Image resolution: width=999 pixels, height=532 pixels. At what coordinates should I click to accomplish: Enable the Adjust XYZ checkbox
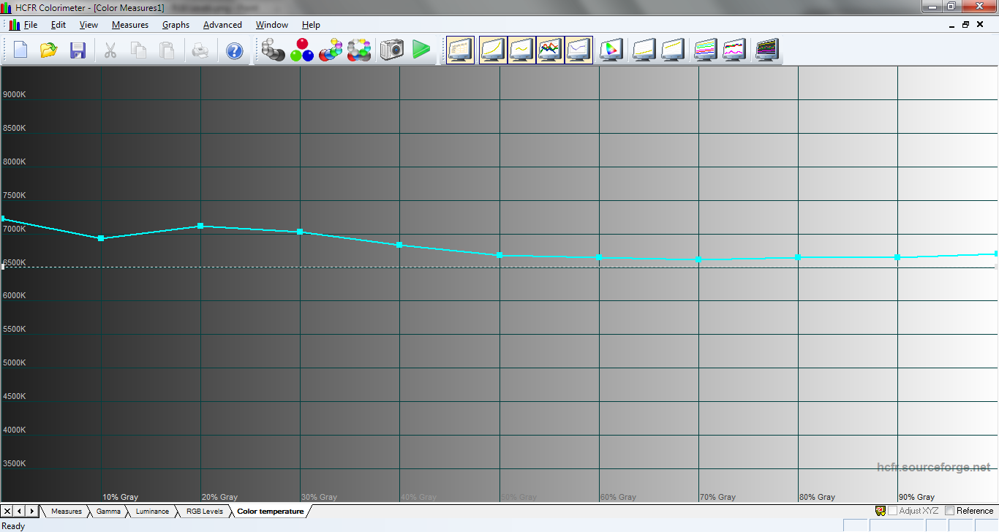coord(893,511)
